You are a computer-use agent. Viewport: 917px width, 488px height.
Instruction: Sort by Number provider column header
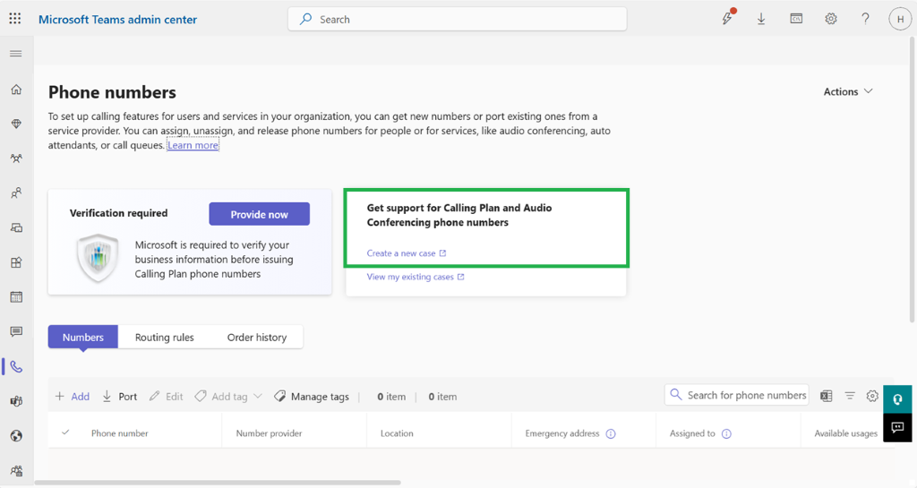click(269, 433)
